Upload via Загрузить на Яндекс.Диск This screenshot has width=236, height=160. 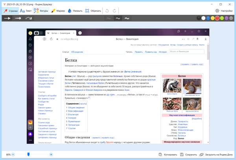point(216,154)
